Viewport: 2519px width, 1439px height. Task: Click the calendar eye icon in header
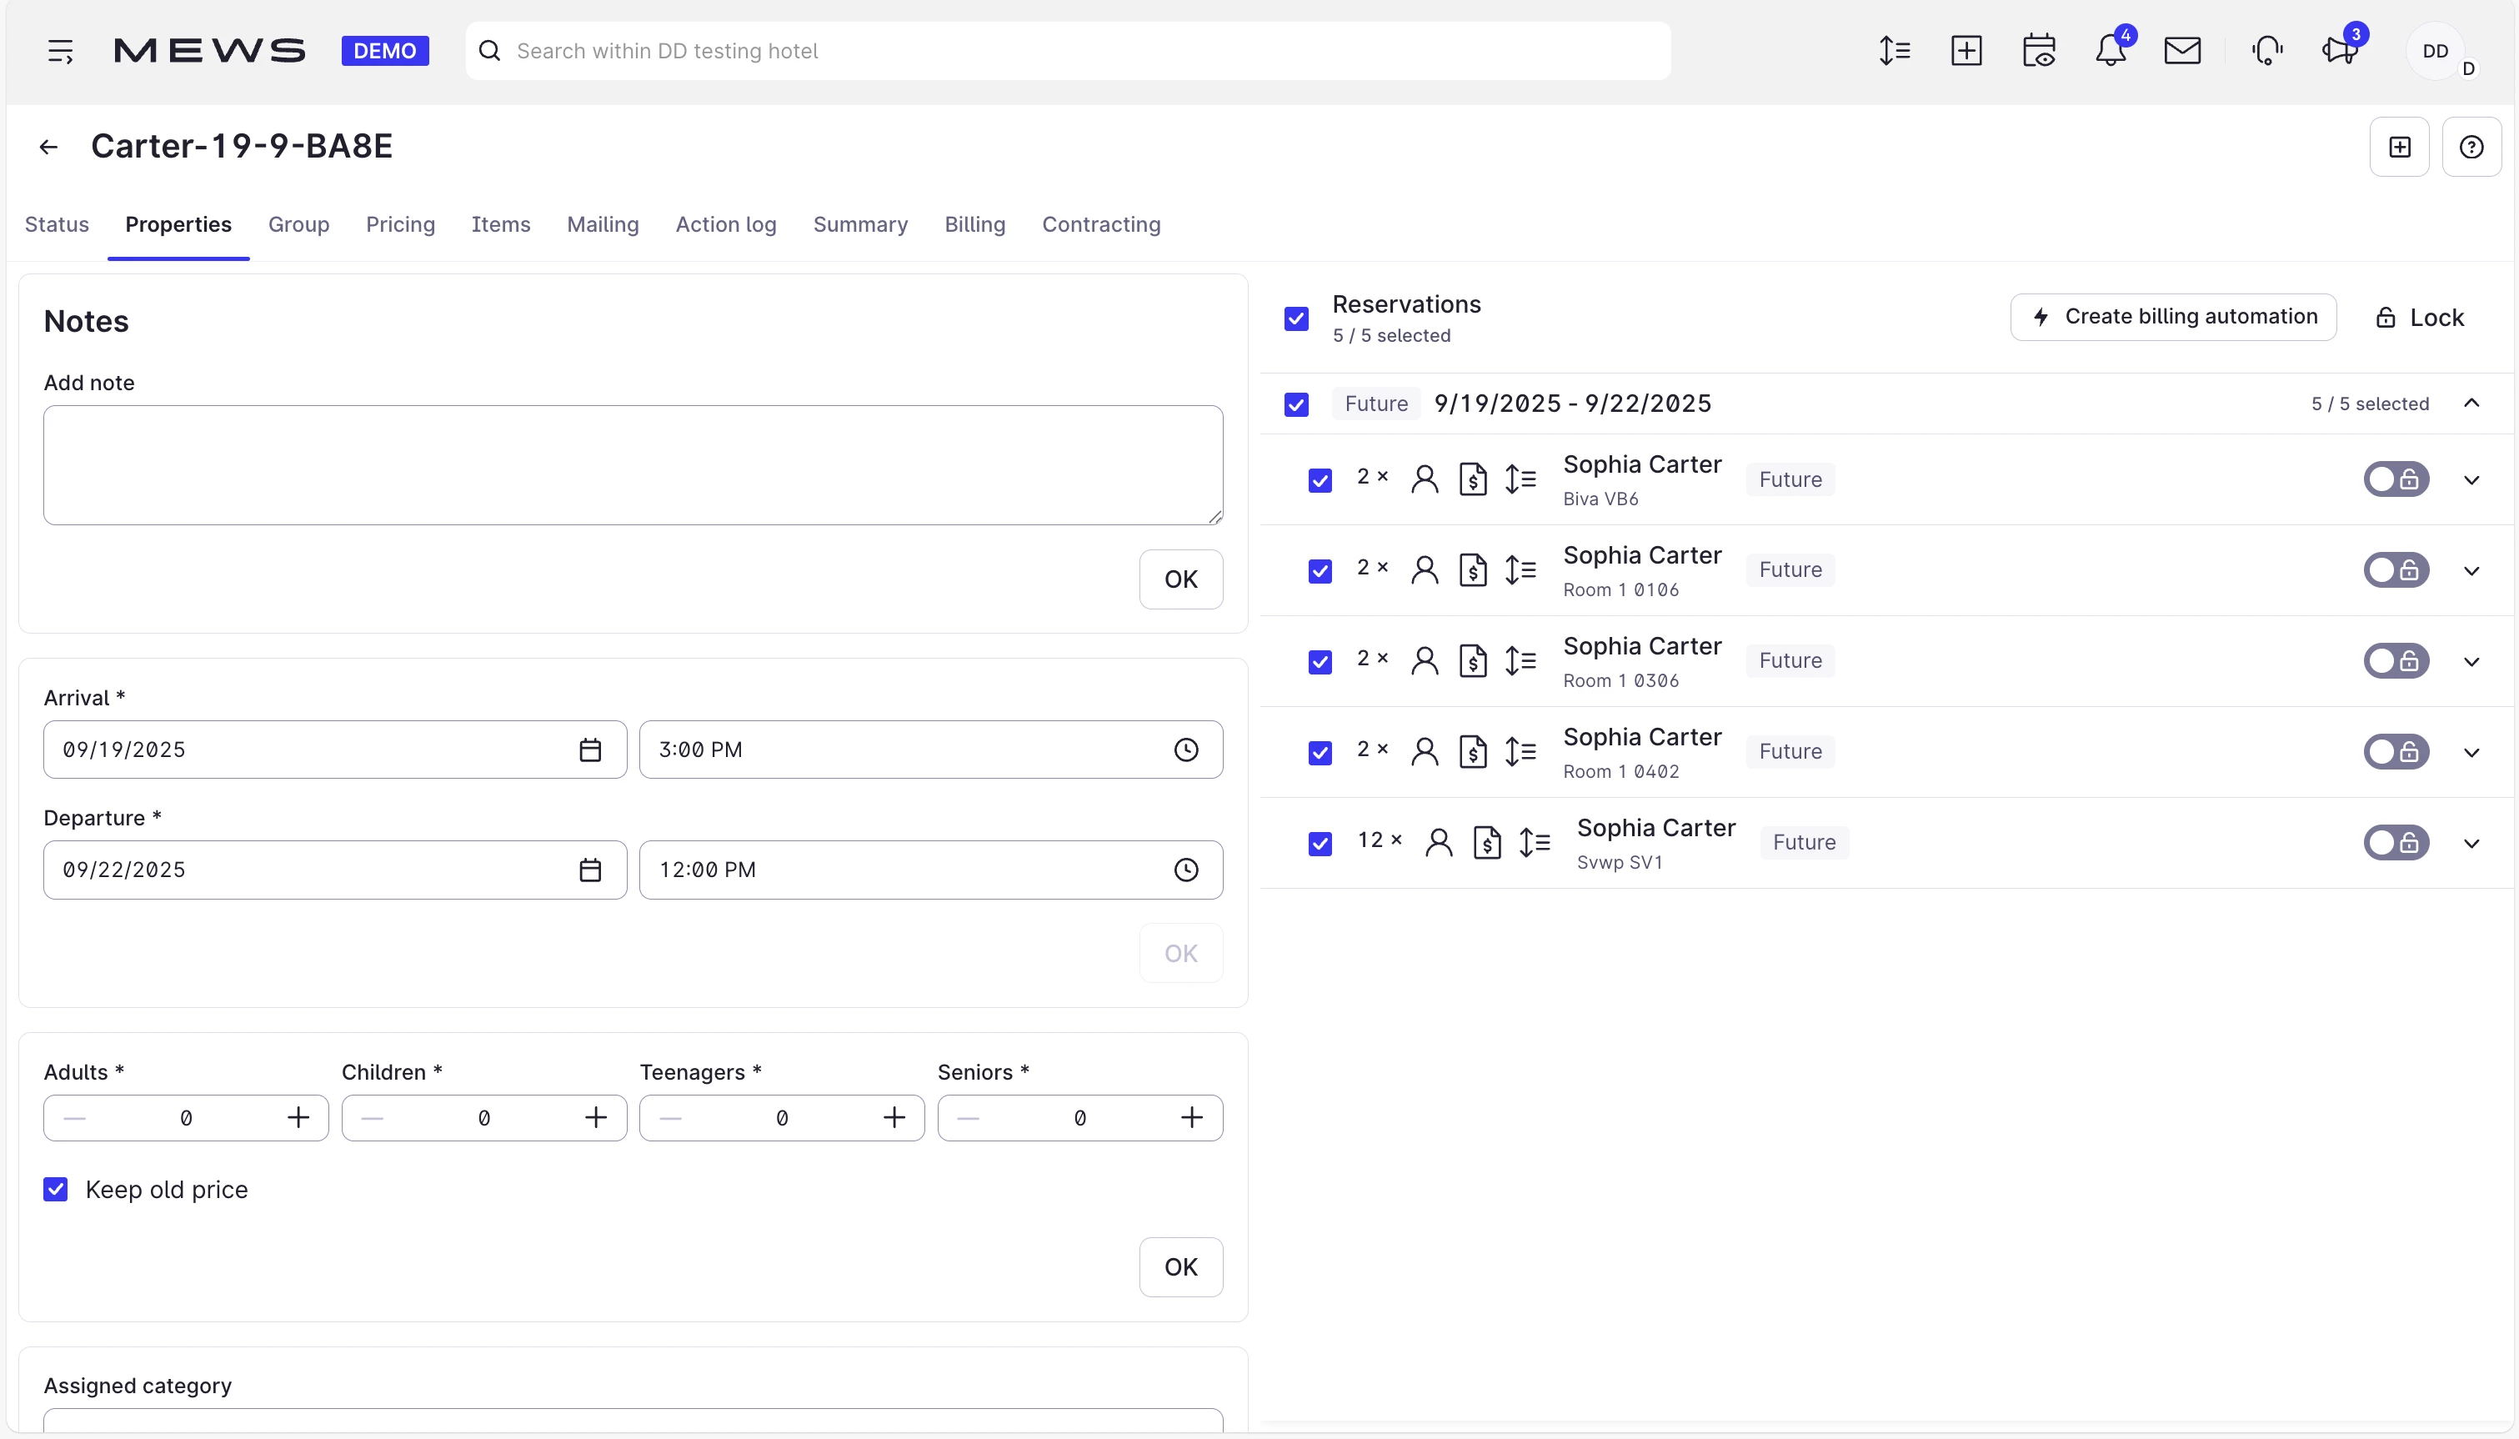pyautogui.click(x=2038, y=52)
